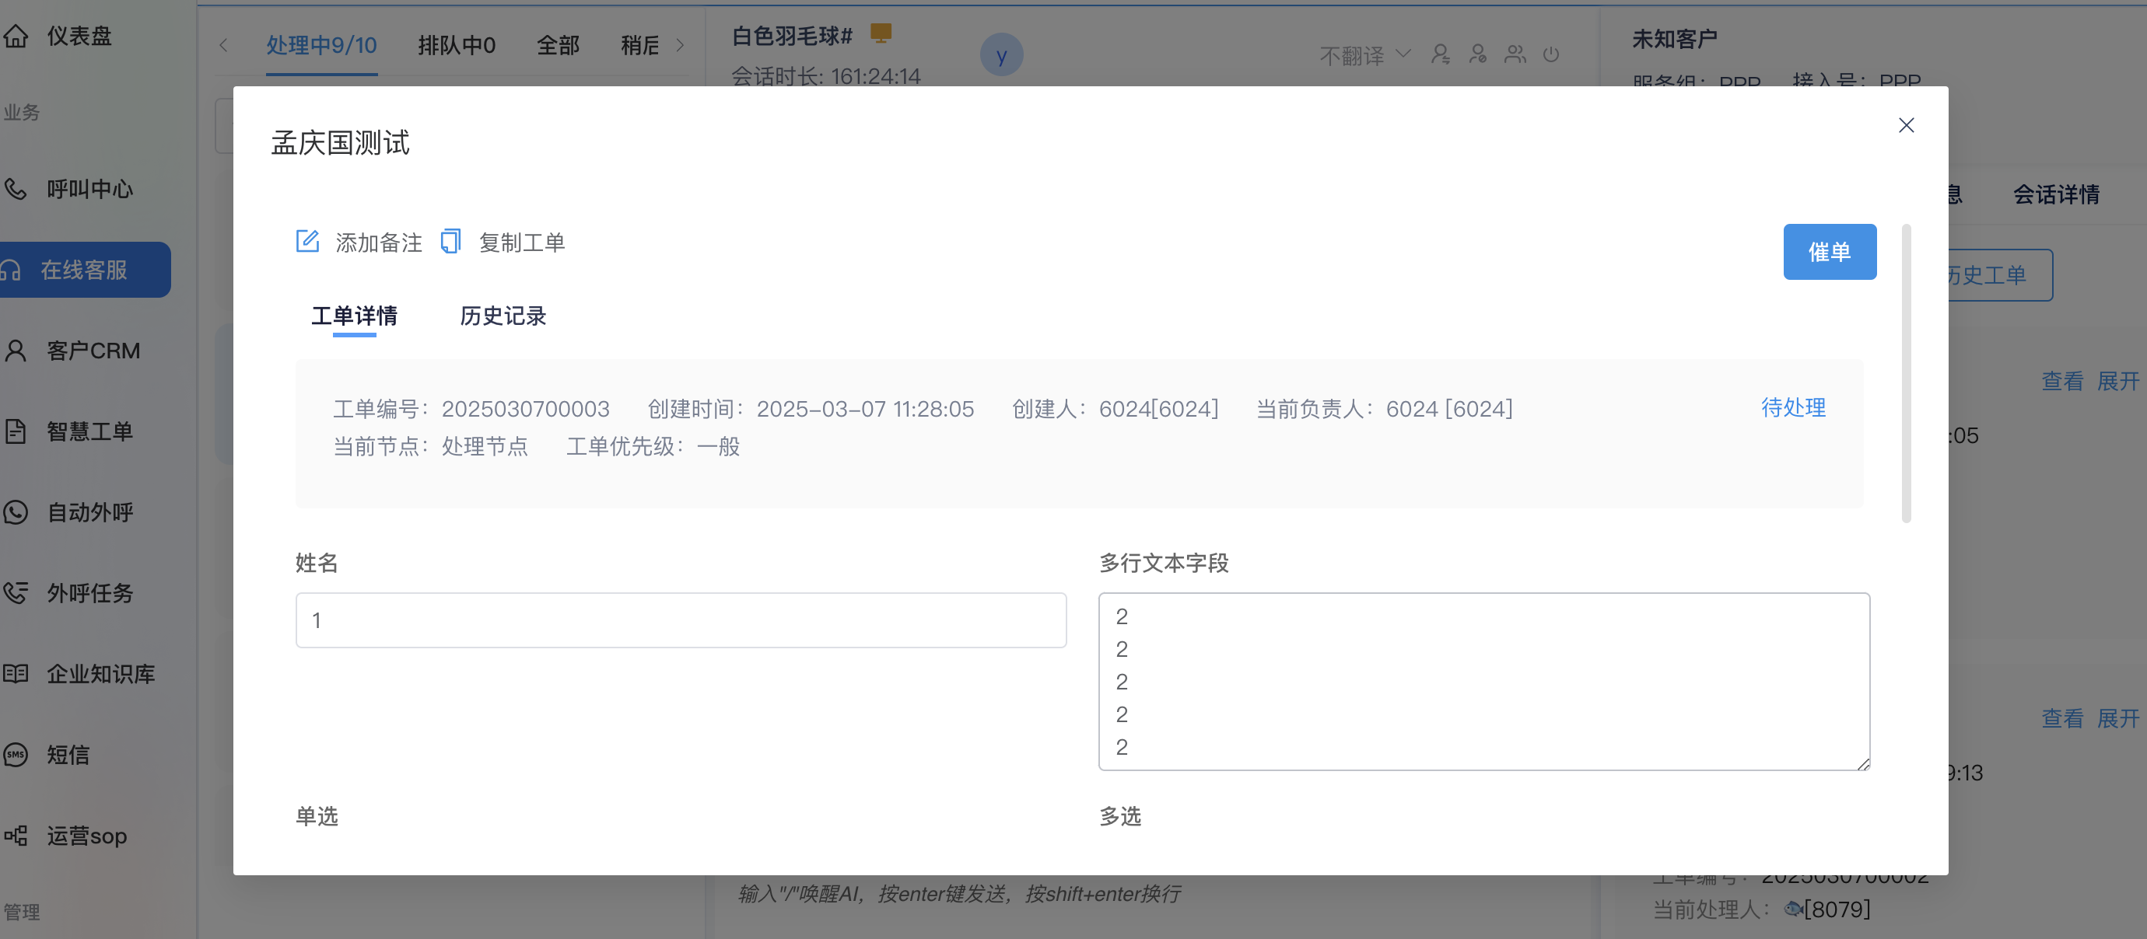Viewport: 2147px width, 939px height.
Task: Click the 呼叫中心 phone icon
Action: point(15,189)
